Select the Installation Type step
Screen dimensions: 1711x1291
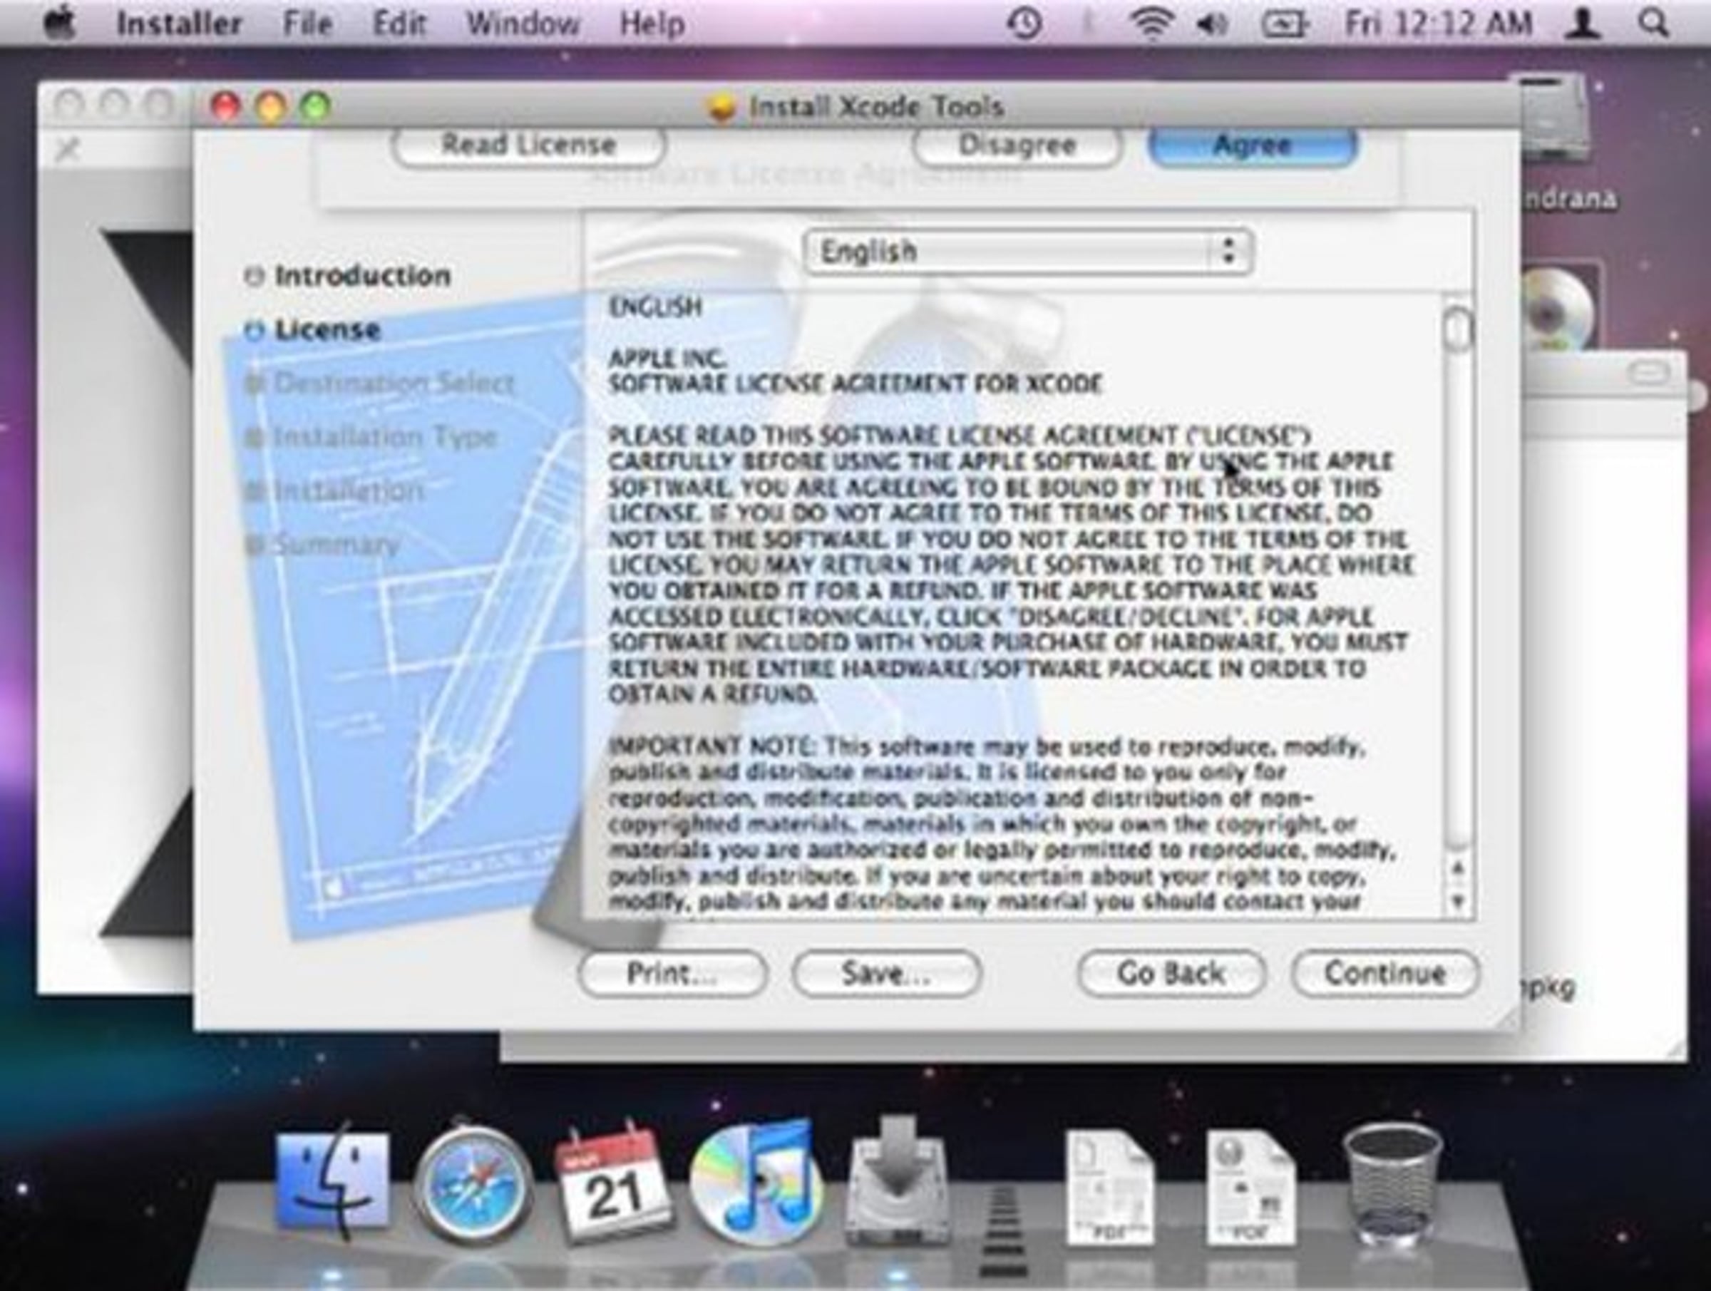[x=371, y=437]
